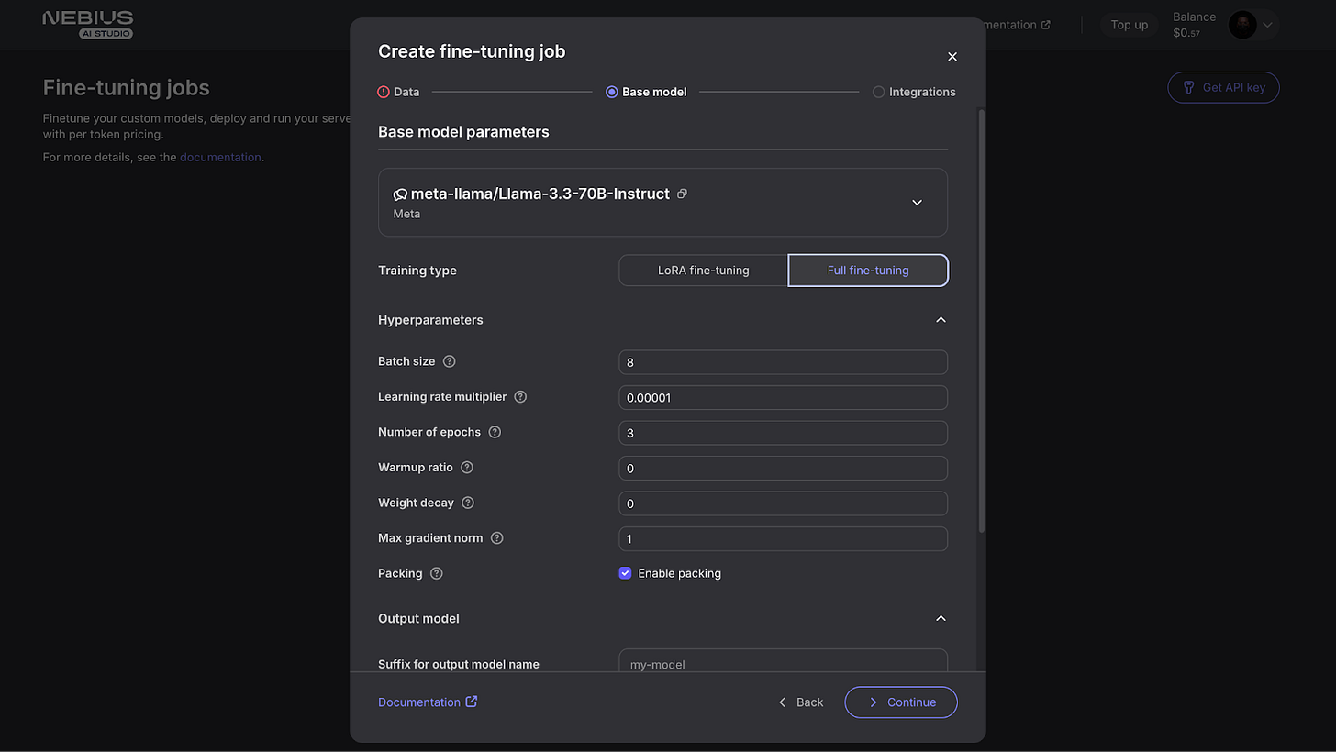The image size is (1336, 752).
Task: Click the Data step error icon
Action: (x=384, y=92)
